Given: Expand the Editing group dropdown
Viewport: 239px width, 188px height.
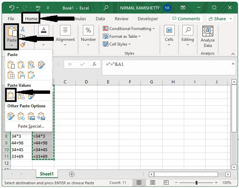Looking at the screenshot, I should coord(188,45).
